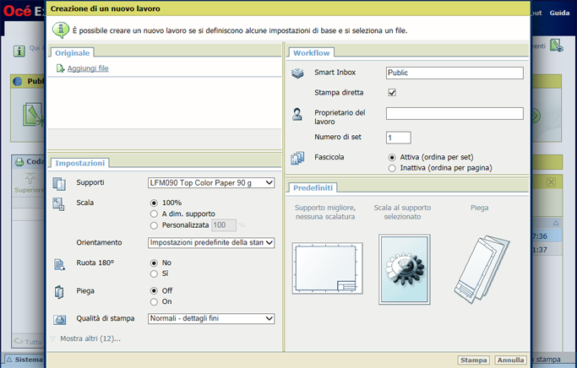This screenshot has width=577, height=368.
Task: Select the 100% scale option
Action: pyautogui.click(x=155, y=203)
